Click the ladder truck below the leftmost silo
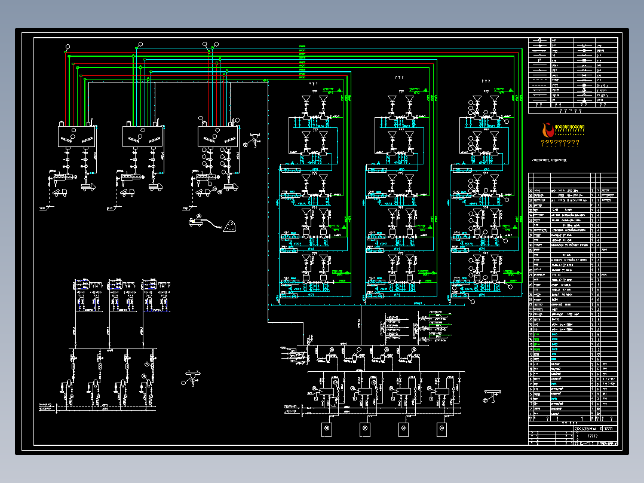 (x=60, y=192)
